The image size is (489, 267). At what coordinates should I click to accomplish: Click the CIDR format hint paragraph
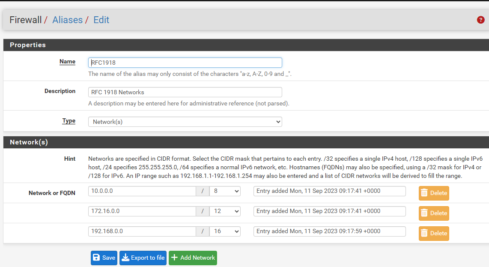285,168
